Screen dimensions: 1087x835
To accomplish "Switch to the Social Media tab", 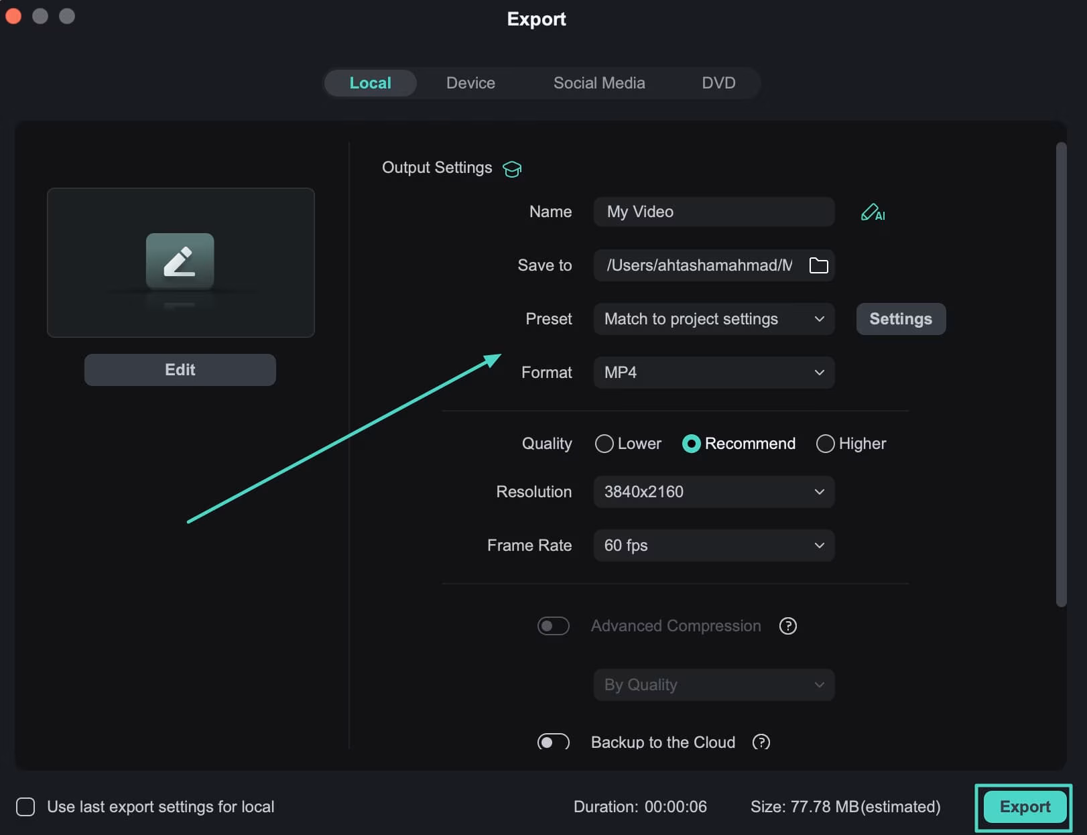I will (x=599, y=83).
